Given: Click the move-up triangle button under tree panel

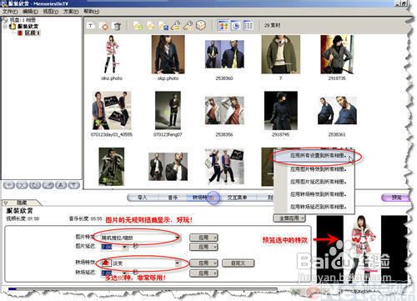Looking at the screenshot, I should [x=61, y=185].
